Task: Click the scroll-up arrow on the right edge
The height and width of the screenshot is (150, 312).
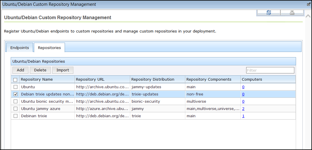Action: tap(308, 16)
